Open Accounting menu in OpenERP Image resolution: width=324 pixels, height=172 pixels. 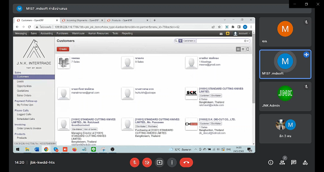[x=47, y=34]
